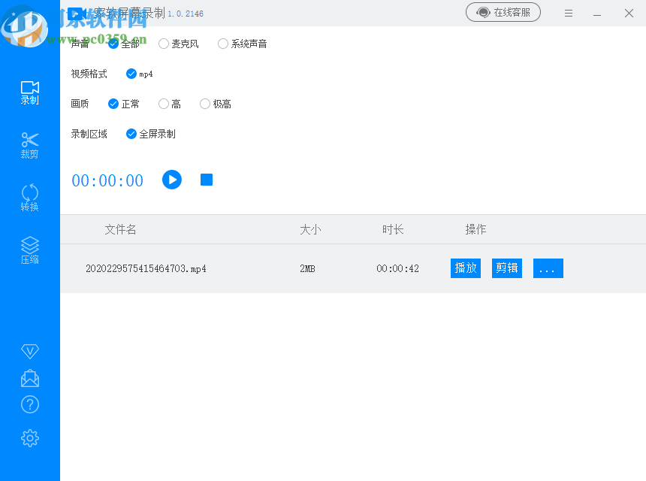Open the 录制 (Record) panel in sidebar
The height and width of the screenshot is (481, 646).
point(29,92)
